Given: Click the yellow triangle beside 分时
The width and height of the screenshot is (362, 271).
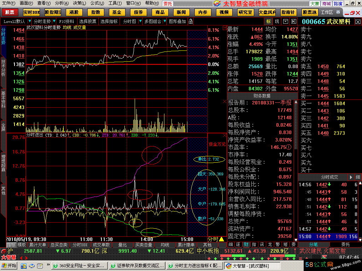Looking at the screenshot, I should (221, 239).
